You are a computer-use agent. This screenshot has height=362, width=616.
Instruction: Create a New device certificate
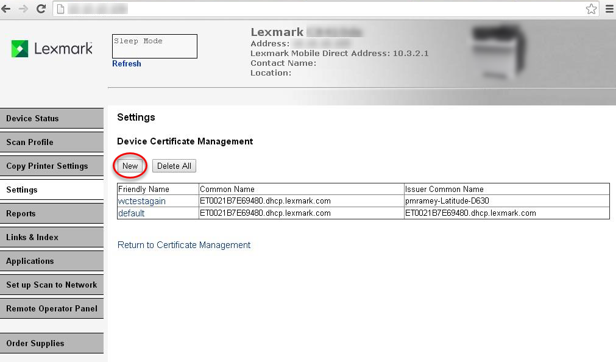tap(130, 166)
